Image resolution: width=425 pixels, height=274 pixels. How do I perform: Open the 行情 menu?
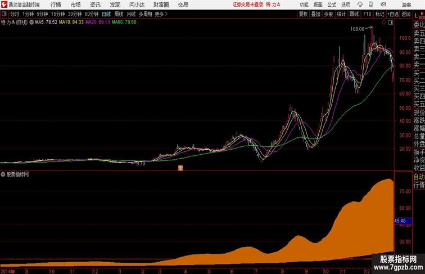pos(56,5)
